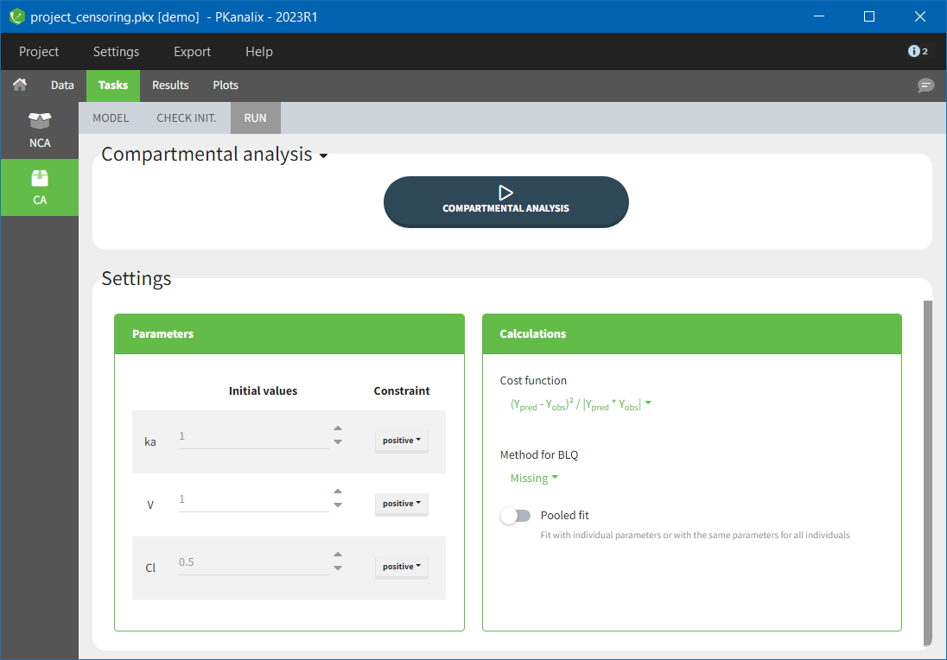Image resolution: width=947 pixels, height=660 pixels.
Task: Go to the CHECK INIT. subtab
Action: pyautogui.click(x=186, y=118)
